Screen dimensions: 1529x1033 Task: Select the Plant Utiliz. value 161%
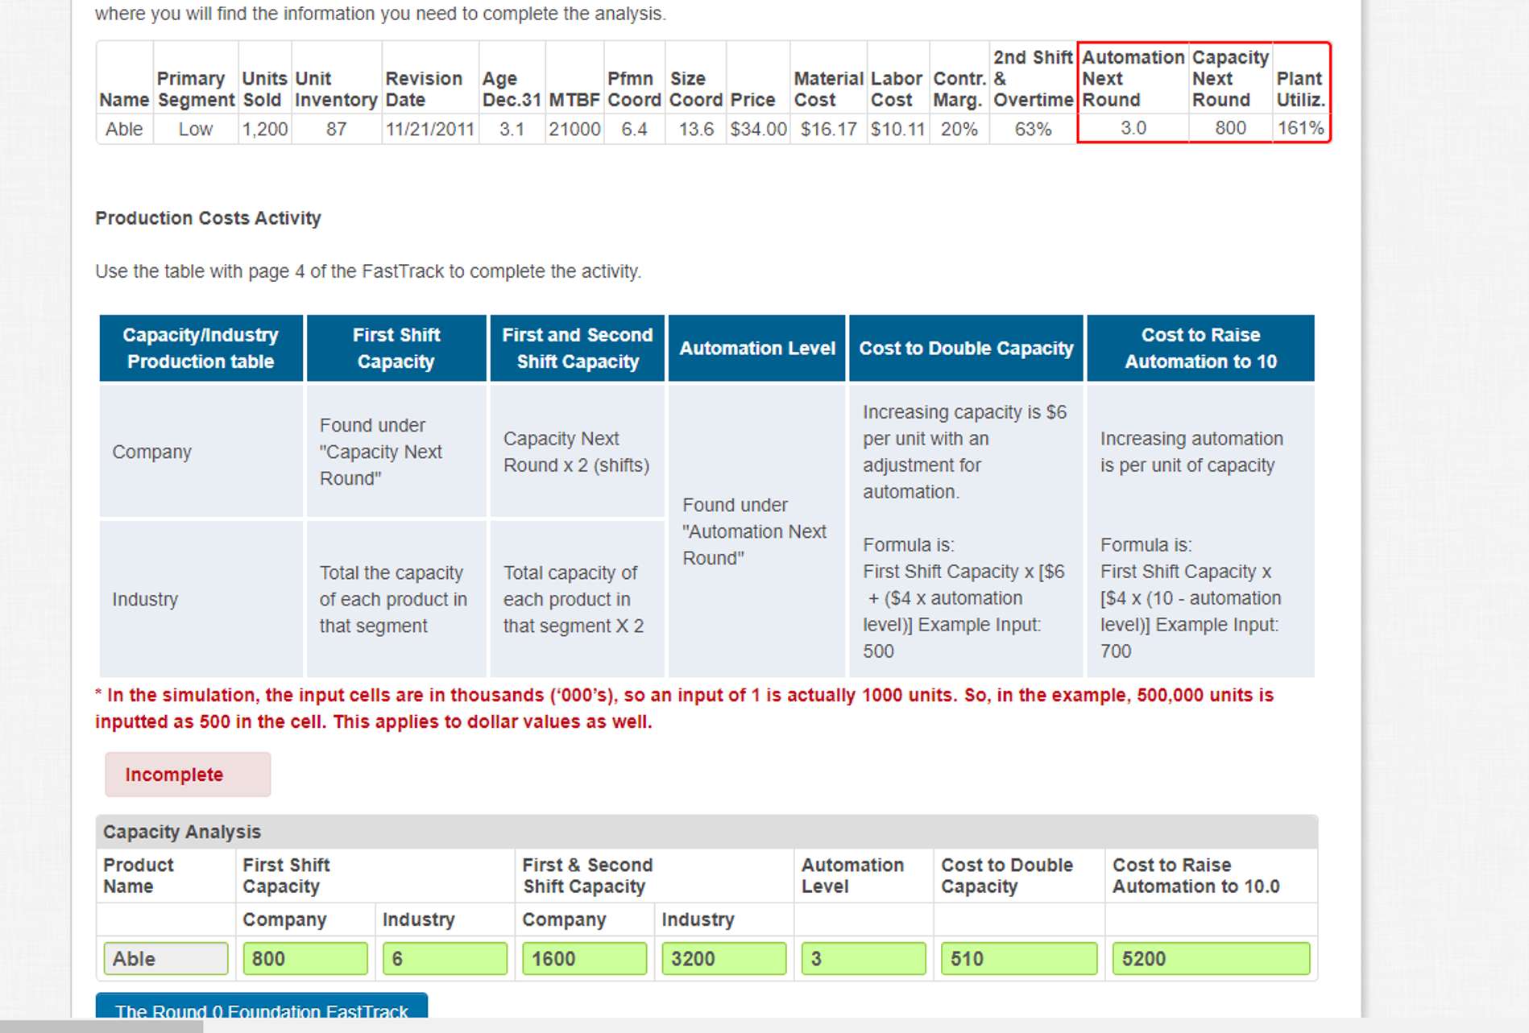[x=1300, y=128]
